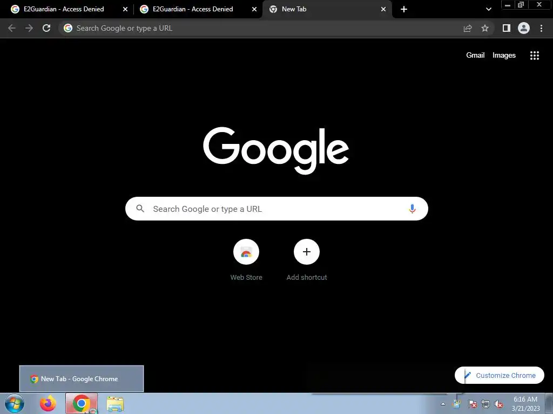Expand the tab search dropdown arrow

point(488,9)
